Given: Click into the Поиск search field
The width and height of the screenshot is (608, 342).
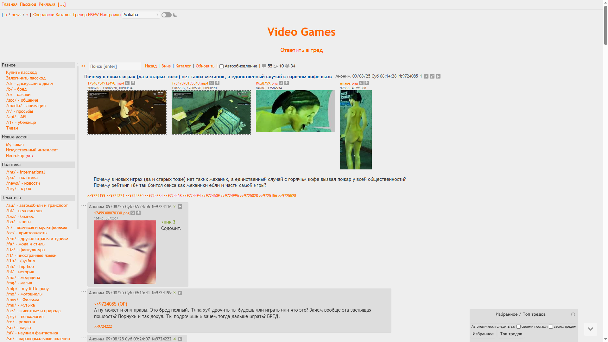Looking at the screenshot, I should click(115, 66).
